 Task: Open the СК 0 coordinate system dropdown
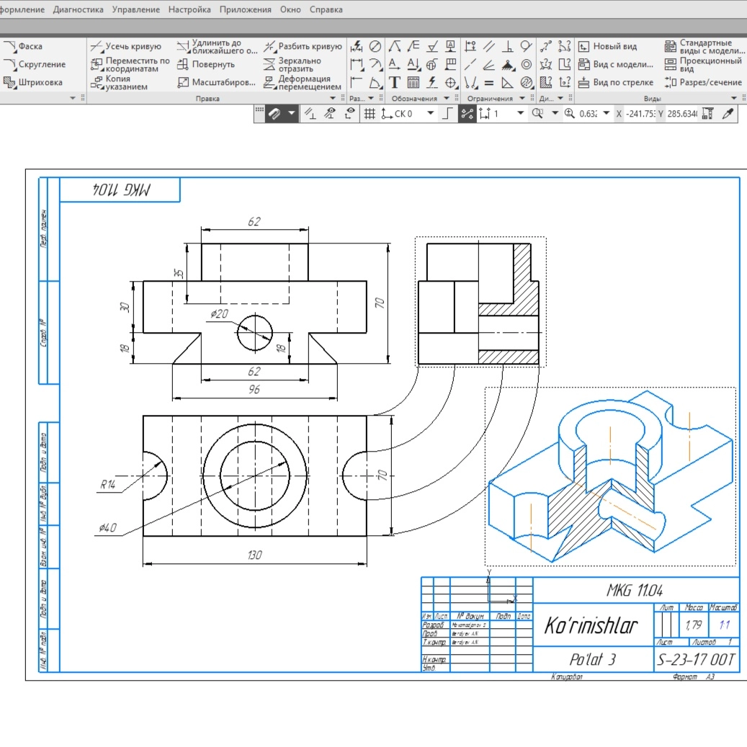431,114
